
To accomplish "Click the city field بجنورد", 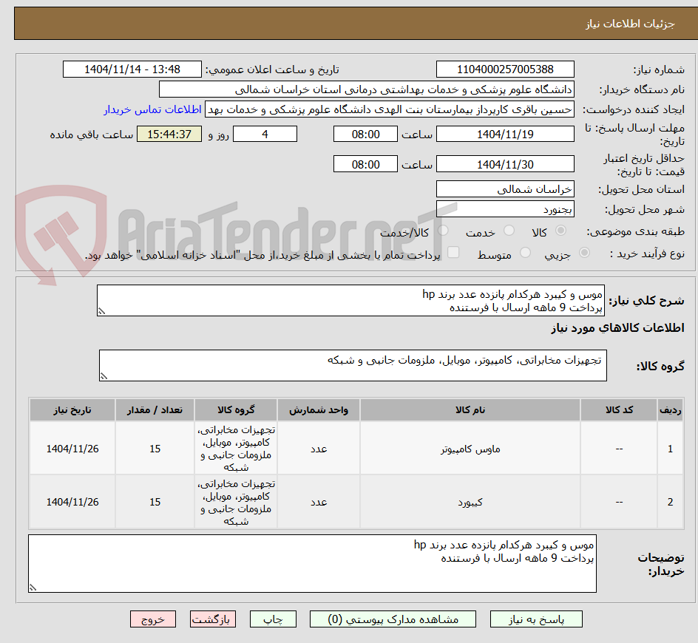I will [x=505, y=209].
